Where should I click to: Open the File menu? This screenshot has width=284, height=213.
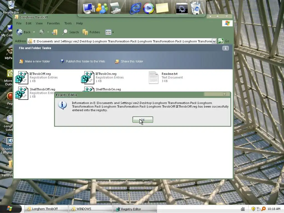coord(19,23)
